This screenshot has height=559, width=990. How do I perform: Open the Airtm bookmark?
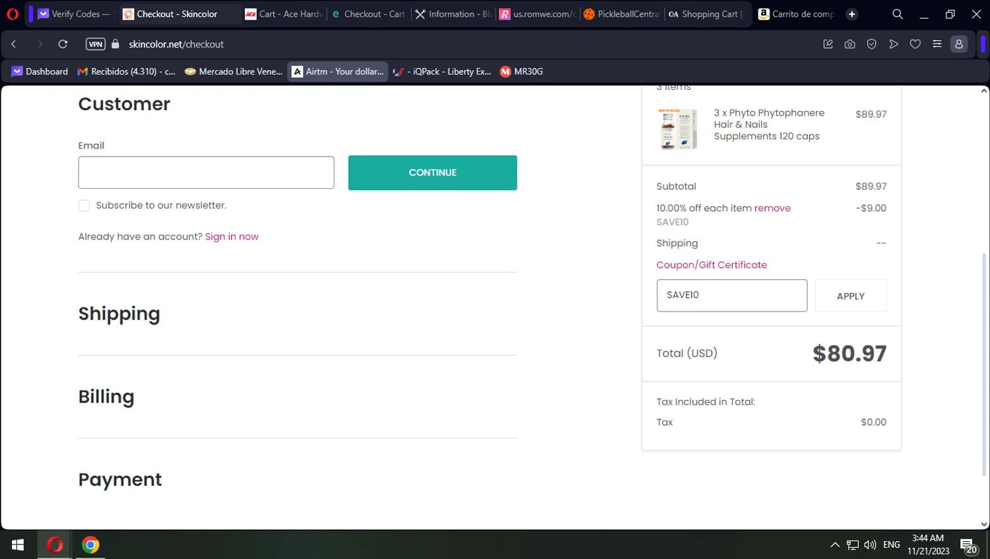coord(338,71)
